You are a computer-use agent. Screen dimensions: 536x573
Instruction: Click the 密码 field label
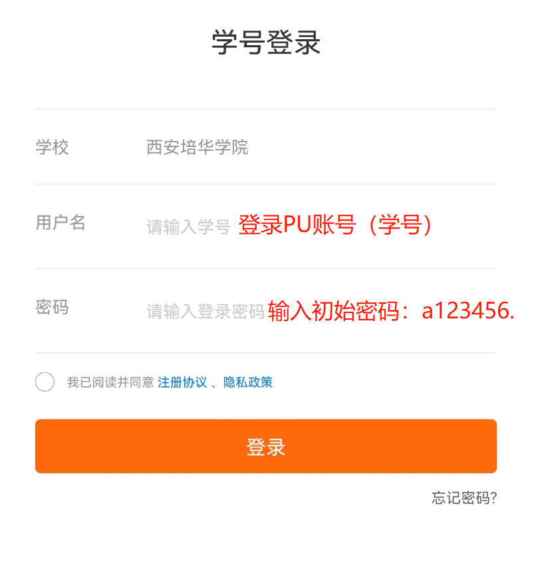click(x=53, y=307)
